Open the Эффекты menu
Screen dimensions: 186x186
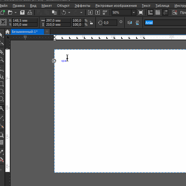pyautogui.click(x=82, y=6)
